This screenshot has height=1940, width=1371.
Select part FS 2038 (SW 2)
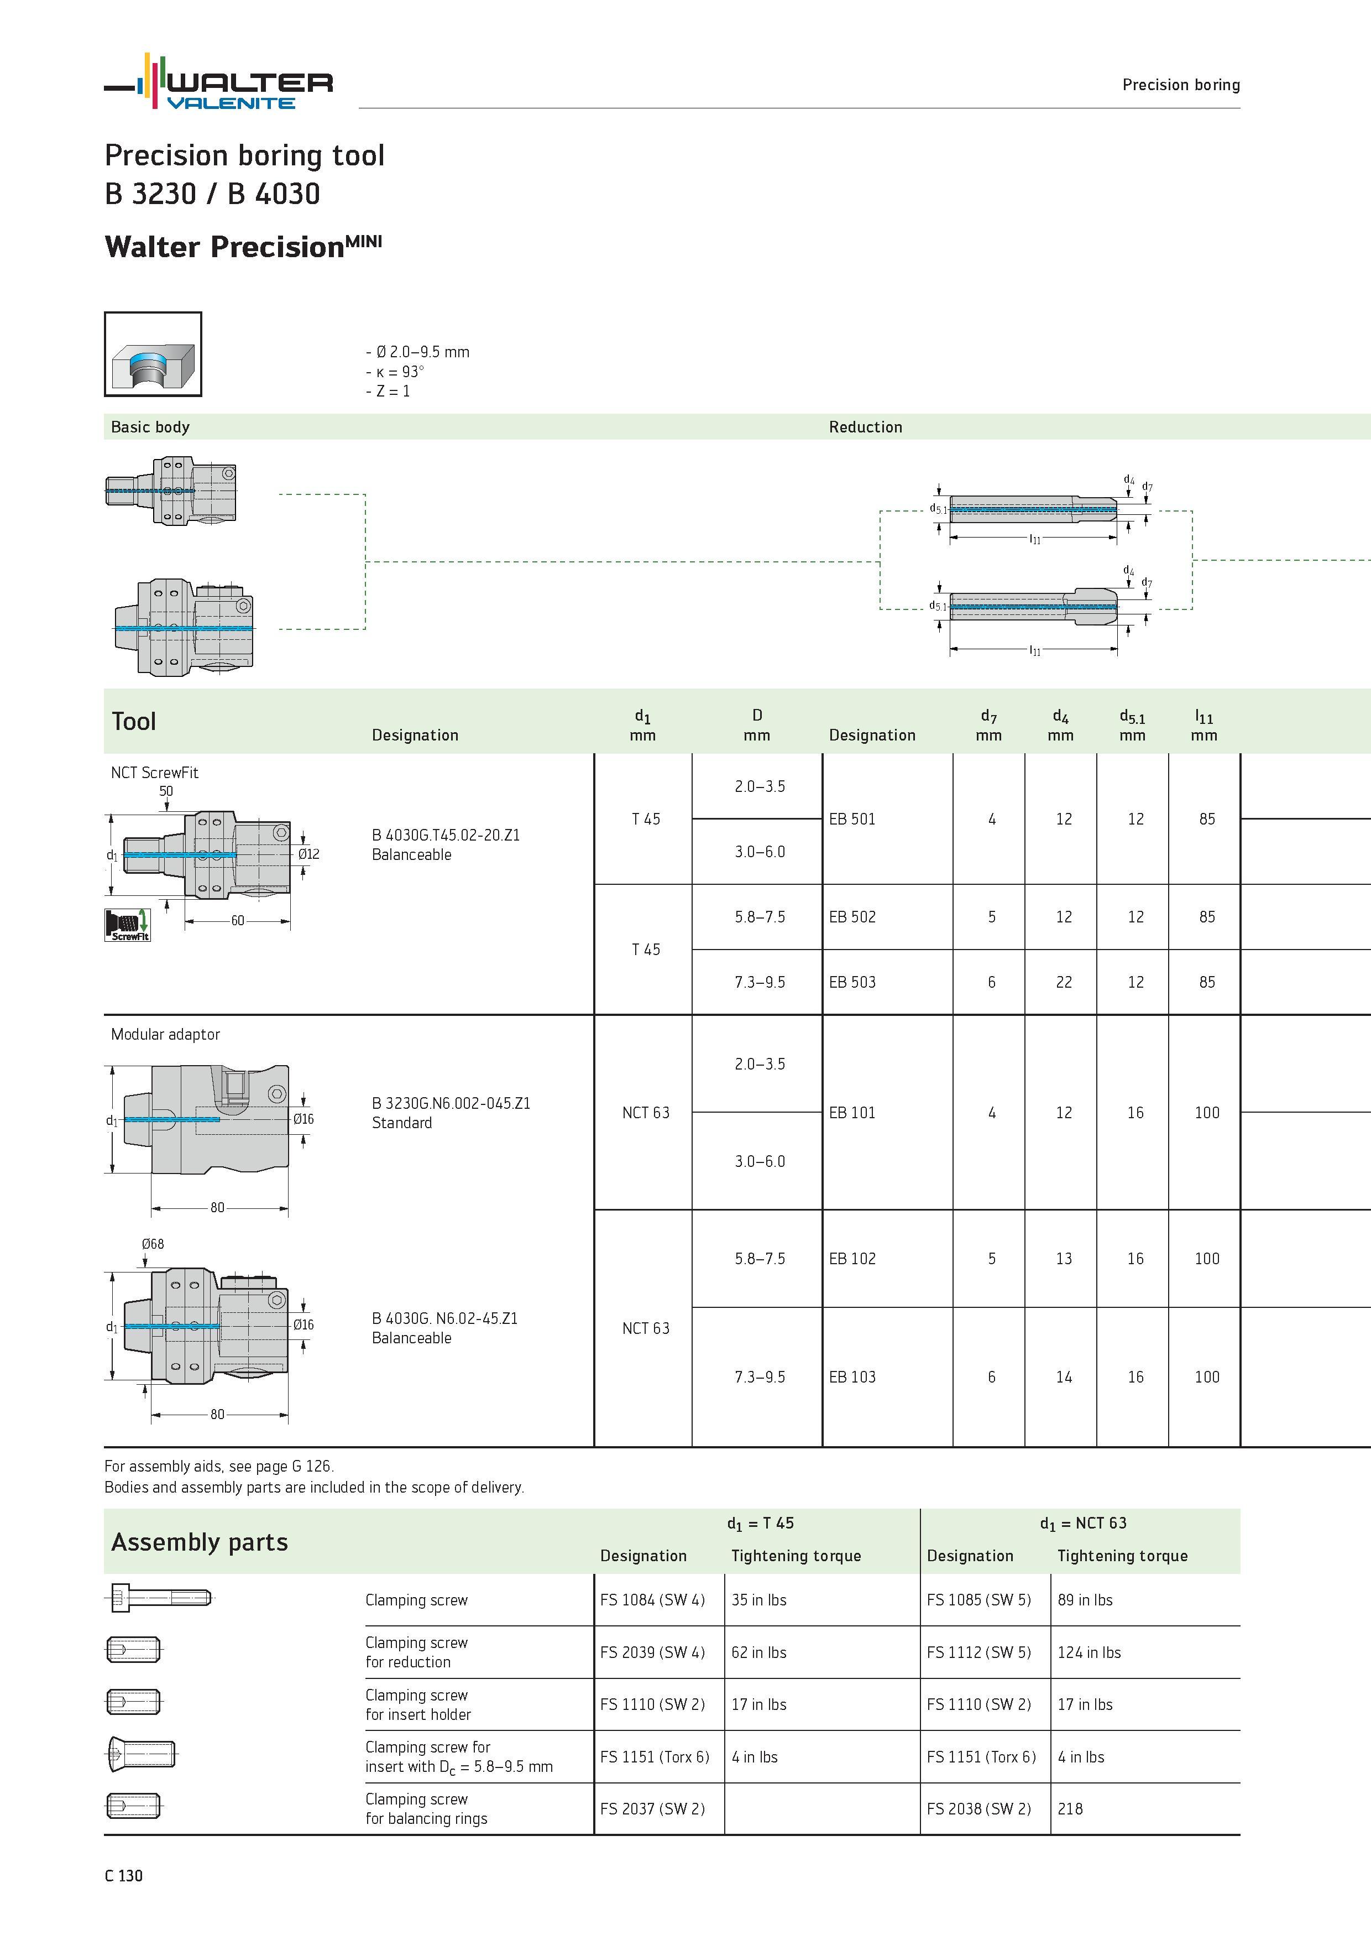(979, 1808)
